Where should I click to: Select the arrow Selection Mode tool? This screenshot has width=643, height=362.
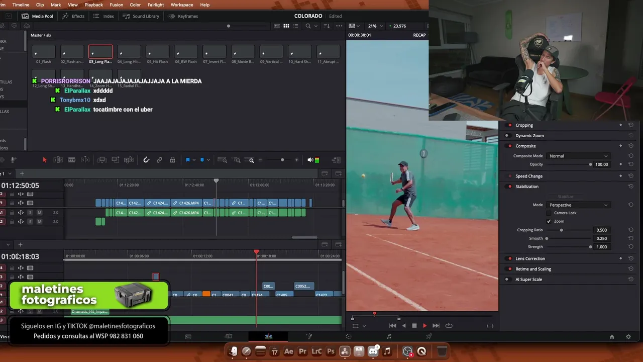pos(44,160)
